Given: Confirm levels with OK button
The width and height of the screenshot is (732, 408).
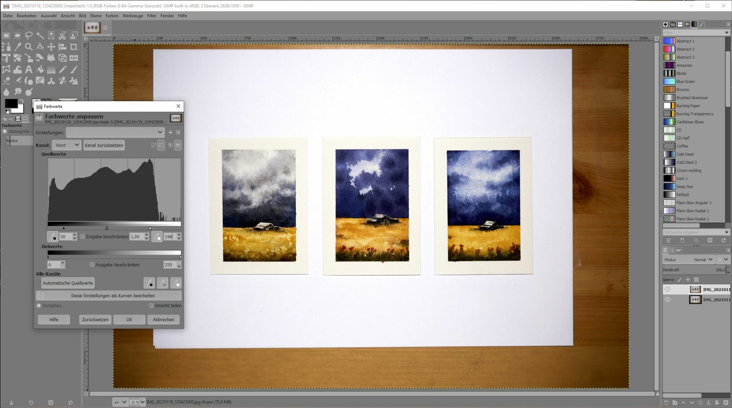Looking at the screenshot, I should pos(129,320).
